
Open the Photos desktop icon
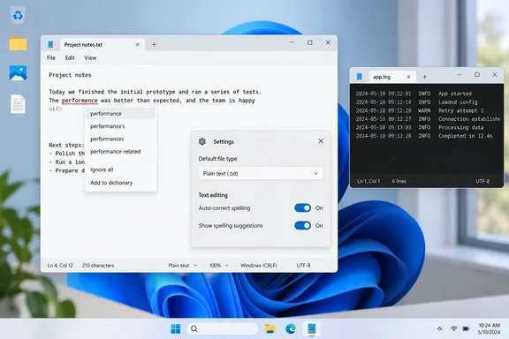pyautogui.click(x=18, y=72)
